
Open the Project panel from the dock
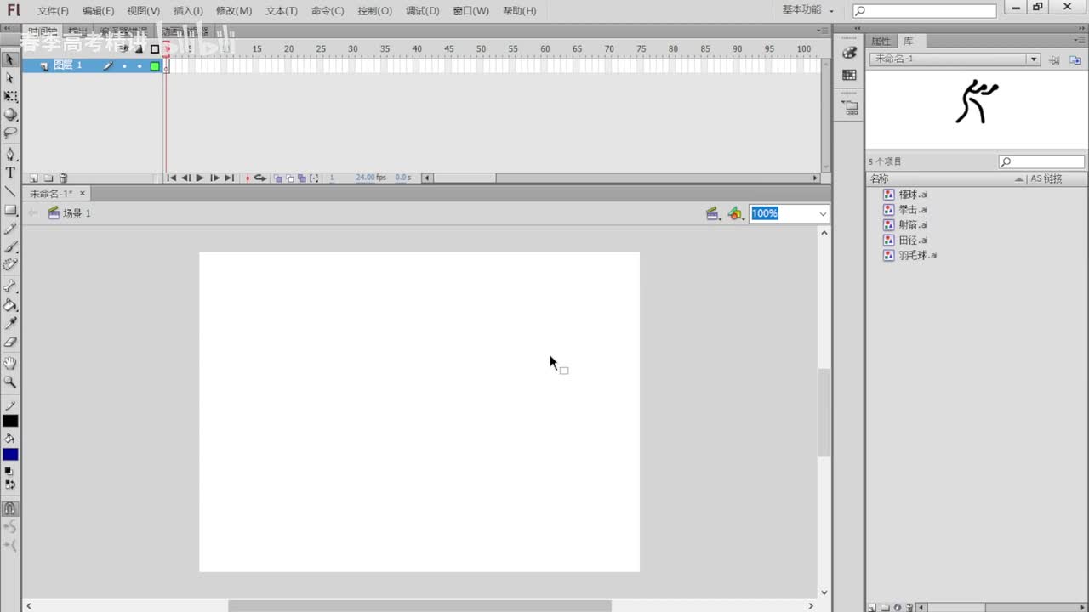pos(849,108)
